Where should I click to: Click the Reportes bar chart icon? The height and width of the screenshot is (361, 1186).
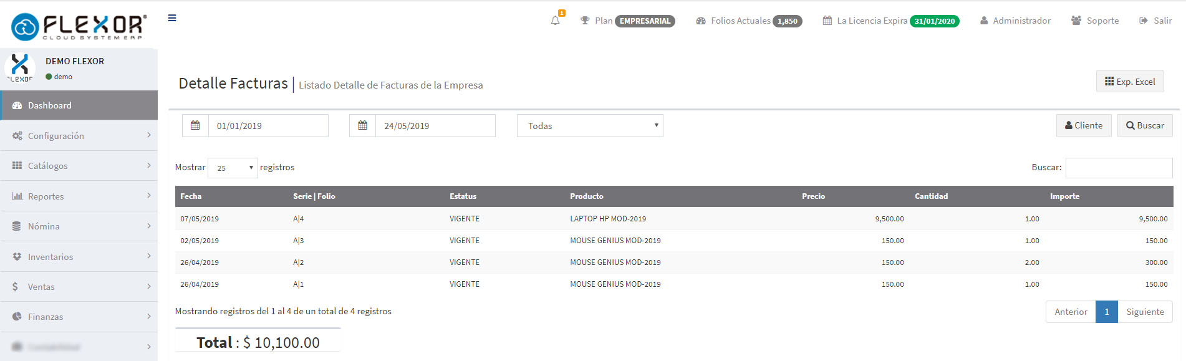pyautogui.click(x=17, y=196)
